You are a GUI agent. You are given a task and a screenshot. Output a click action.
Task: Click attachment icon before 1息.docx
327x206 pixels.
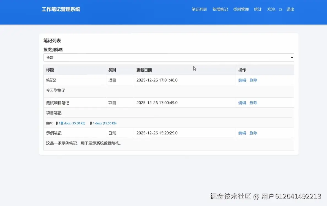[x=57, y=123]
